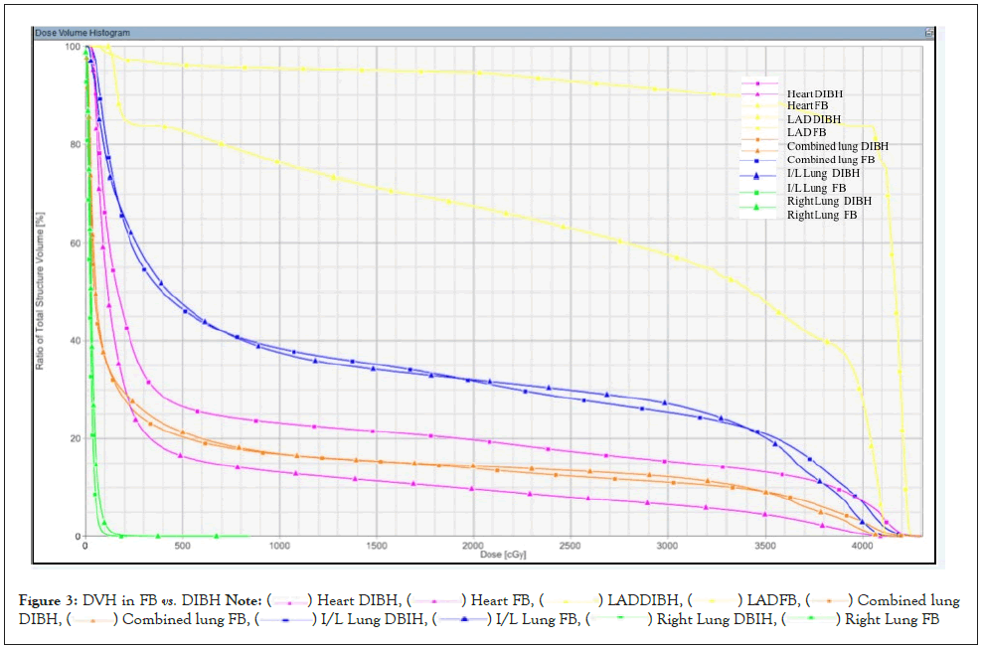Click the 2000 tick on the dose axis
982x648 pixels.
473,545
